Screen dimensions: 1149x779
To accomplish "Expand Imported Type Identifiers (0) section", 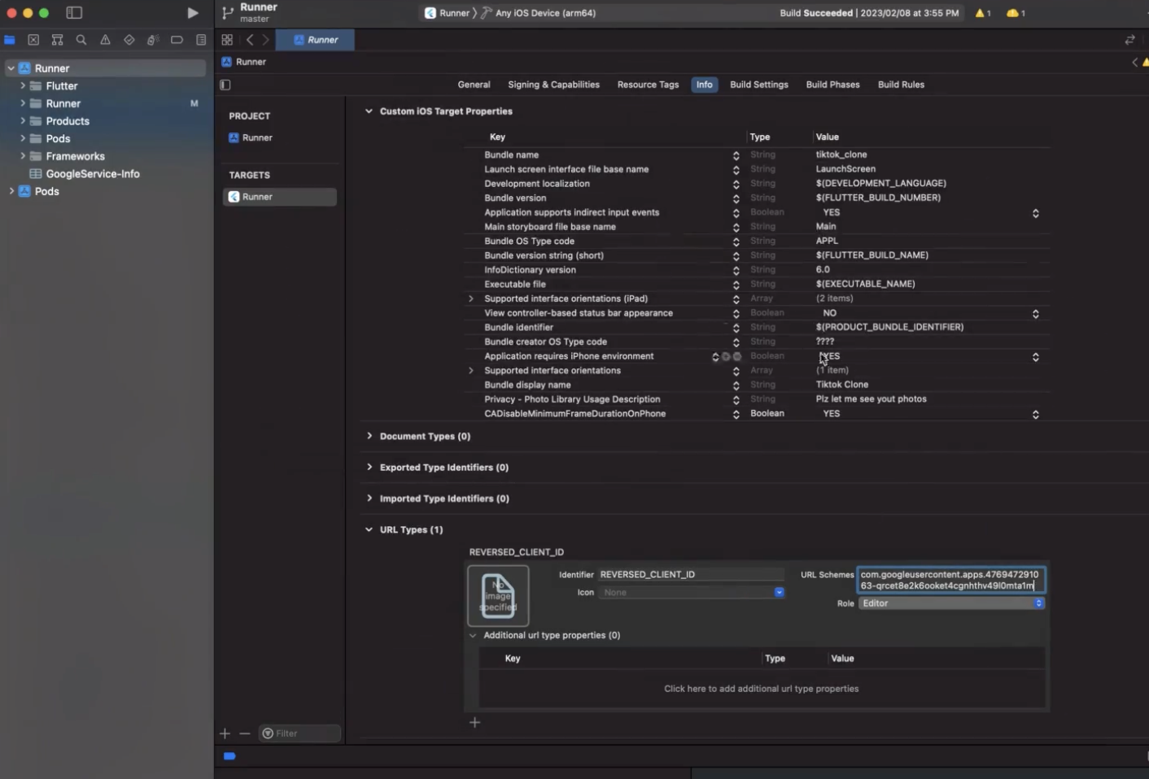I will tap(369, 498).
